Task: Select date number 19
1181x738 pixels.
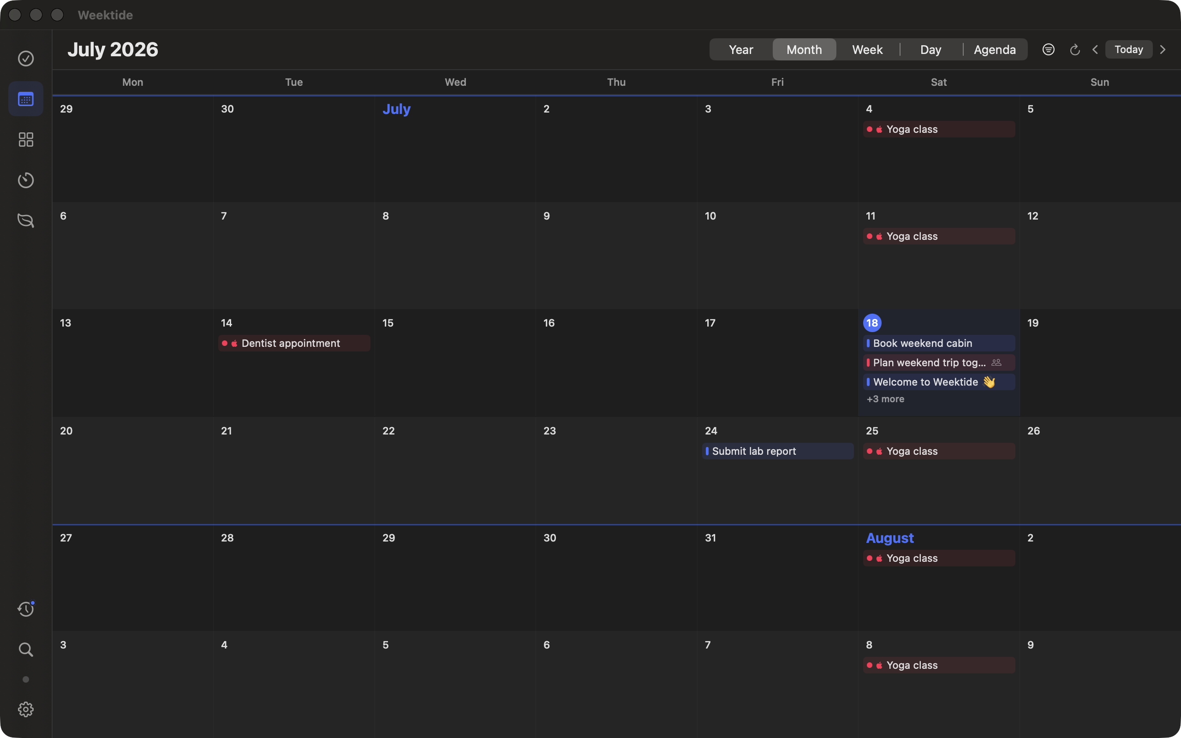Action: pos(1032,322)
